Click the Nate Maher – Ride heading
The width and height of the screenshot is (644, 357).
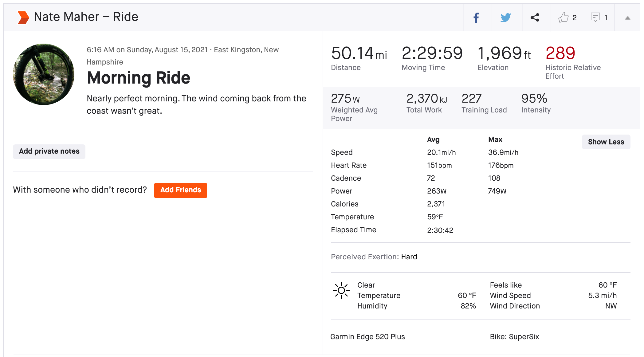pyautogui.click(x=86, y=17)
